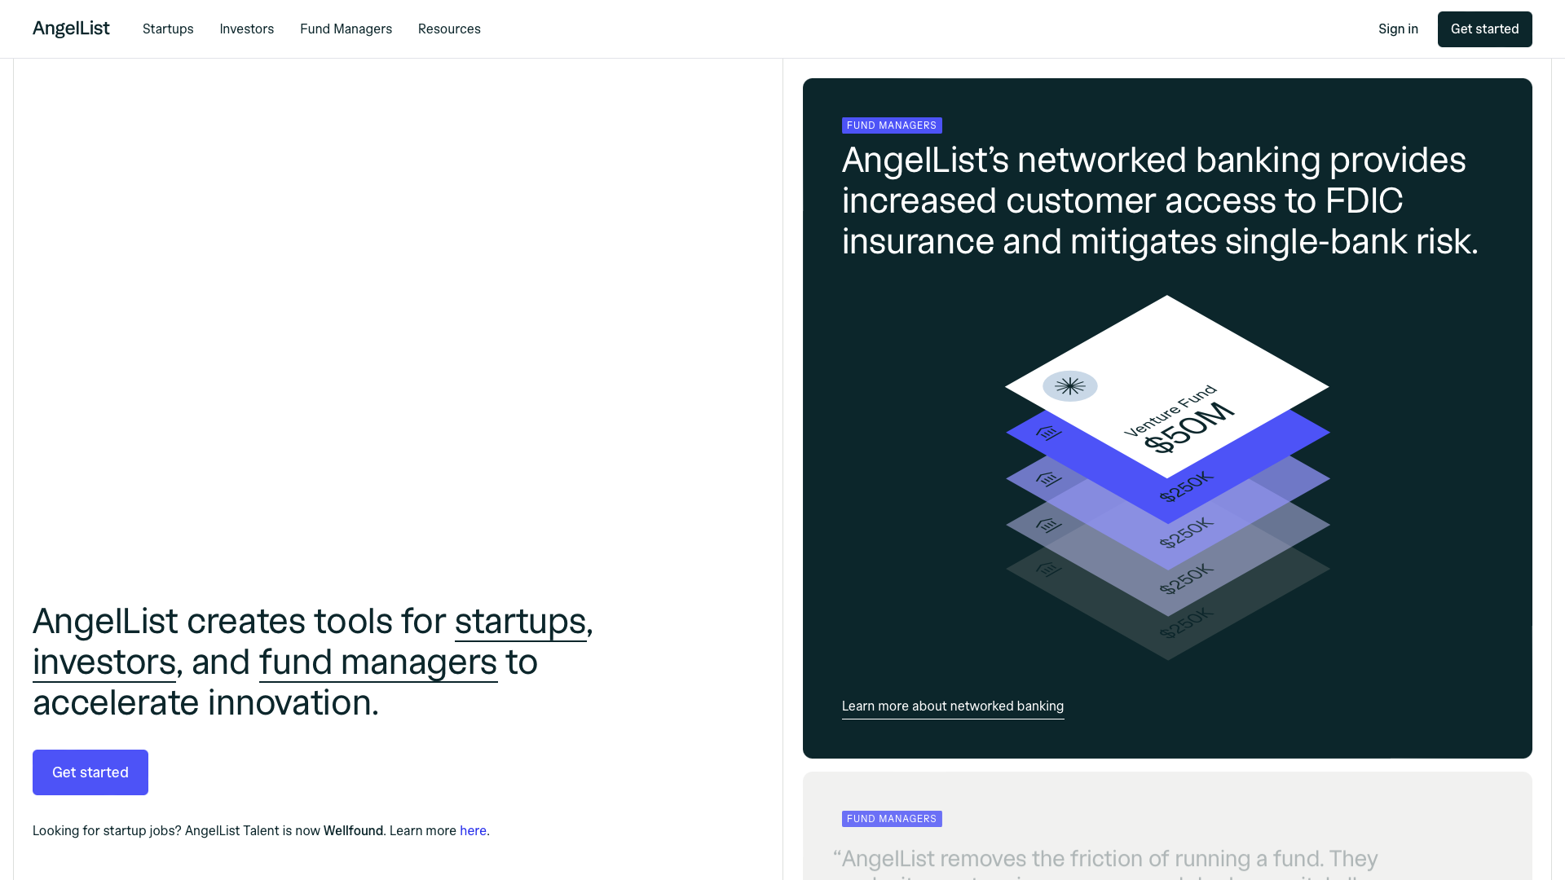Click the dark Get started header button

(1484, 29)
